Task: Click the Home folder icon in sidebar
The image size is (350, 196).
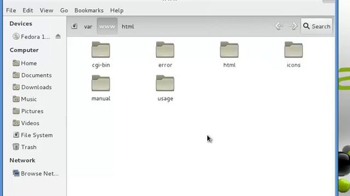Action: click(x=16, y=63)
